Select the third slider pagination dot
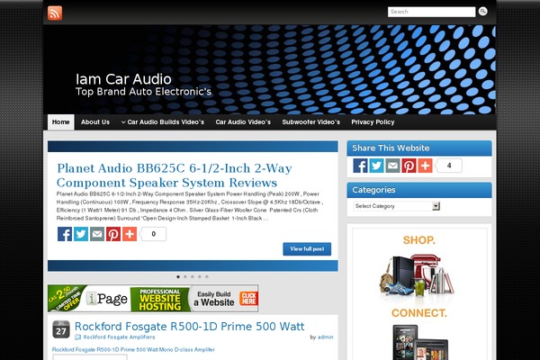Image resolution: width=540 pixels, height=360 pixels. (x=193, y=276)
